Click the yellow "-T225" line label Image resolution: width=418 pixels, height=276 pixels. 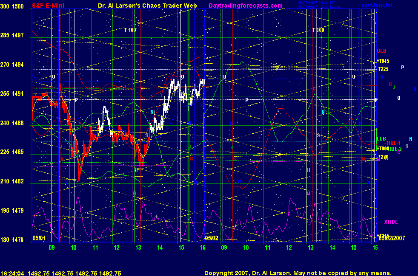[384, 69]
